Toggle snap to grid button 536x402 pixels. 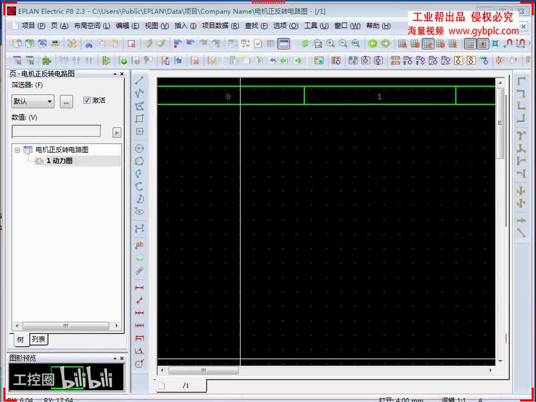point(482,44)
